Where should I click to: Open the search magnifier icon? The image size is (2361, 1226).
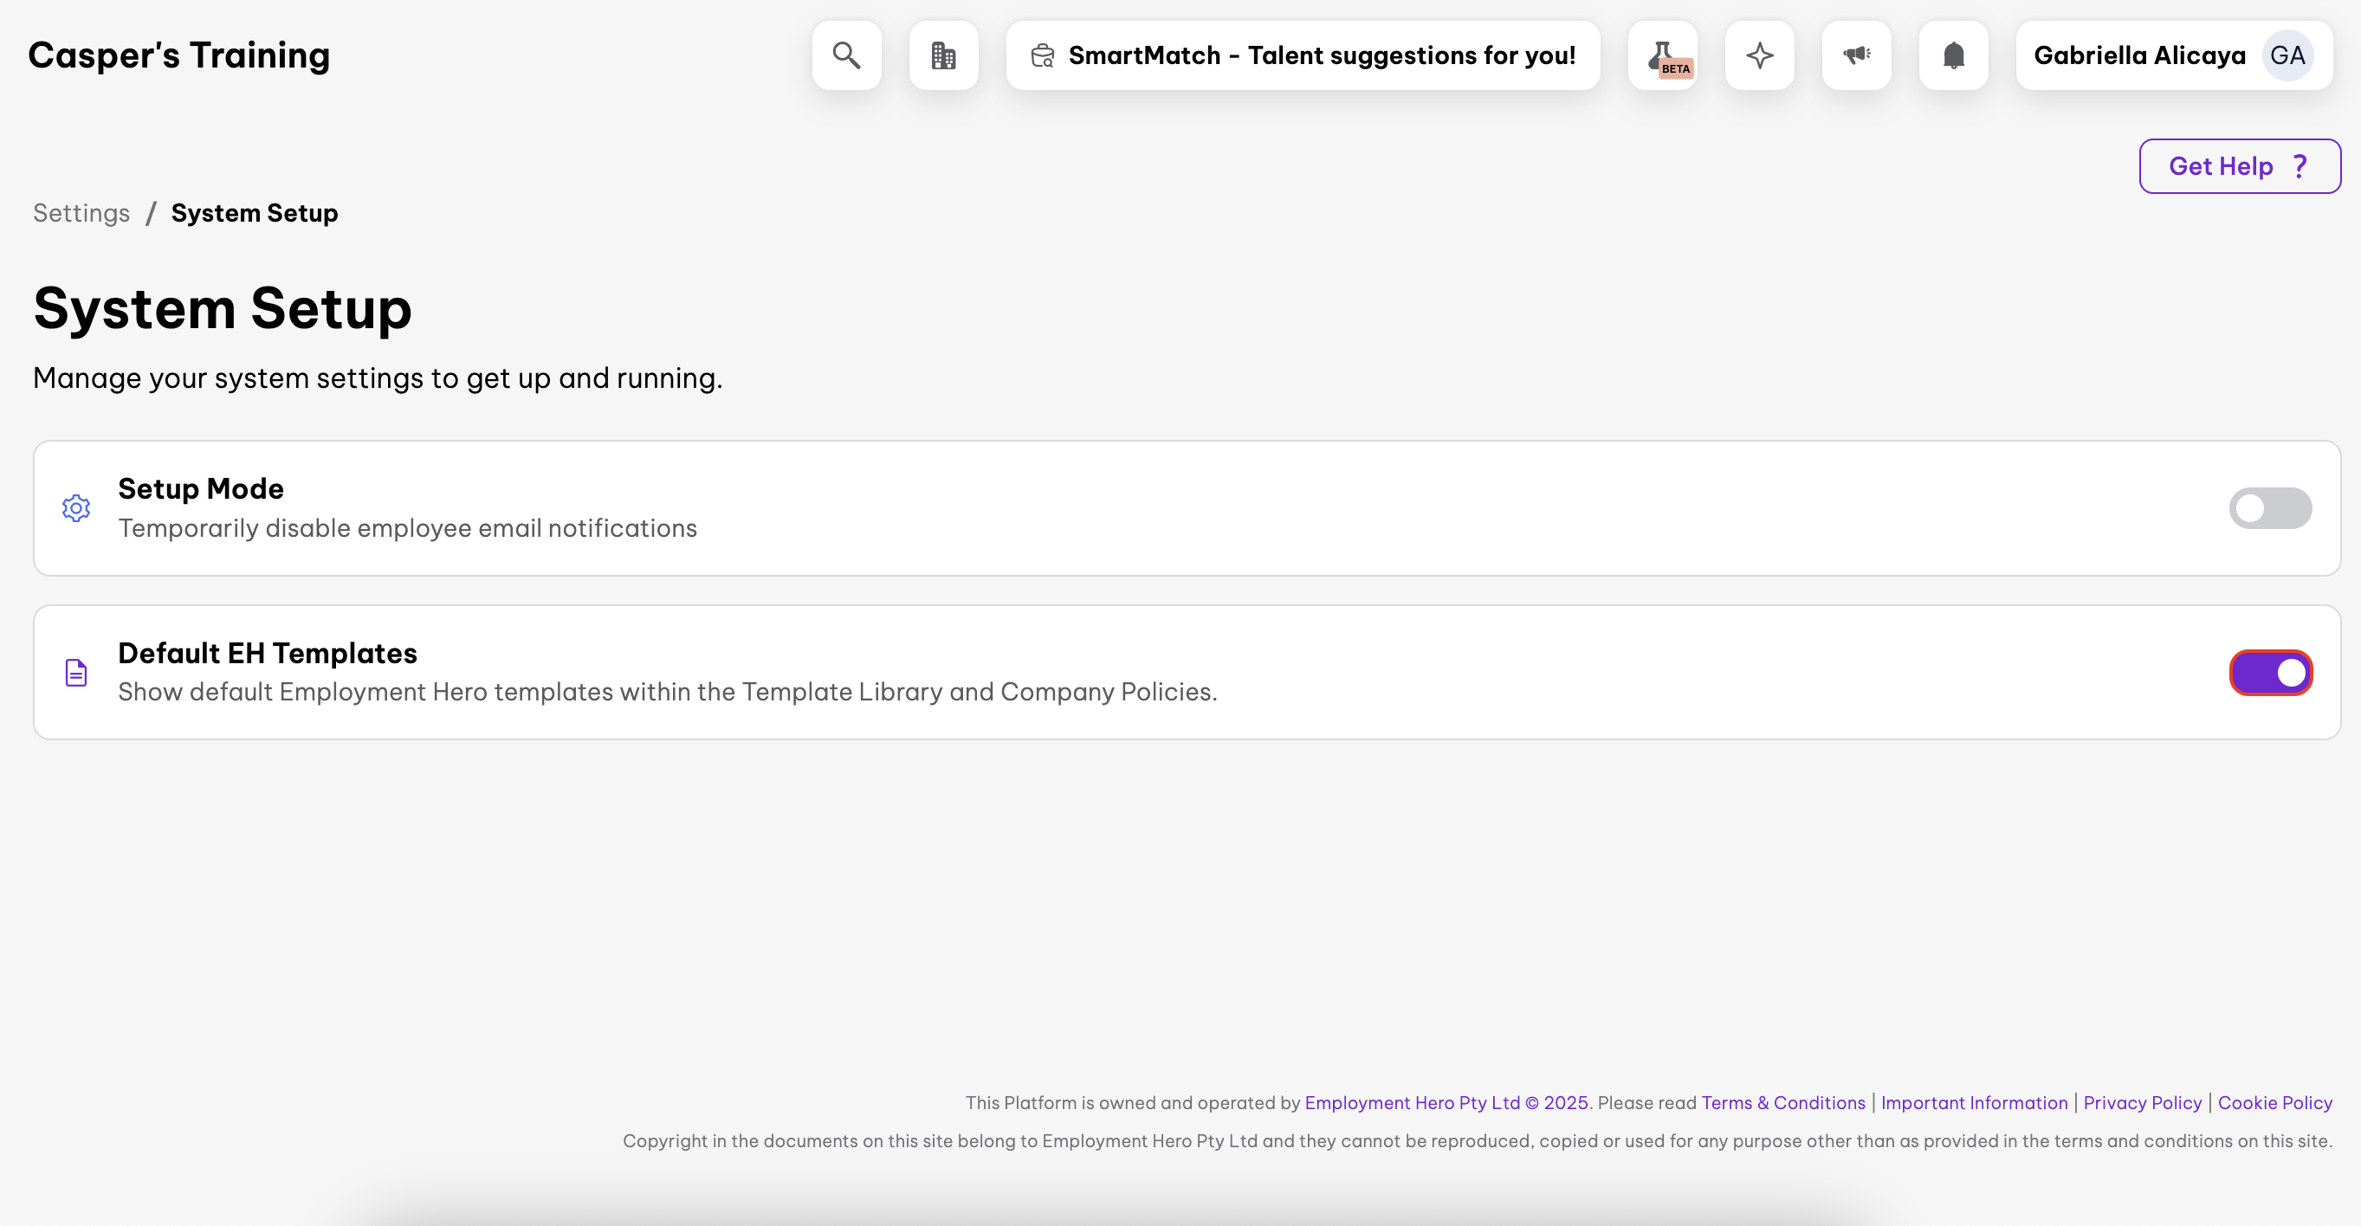coord(846,56)
